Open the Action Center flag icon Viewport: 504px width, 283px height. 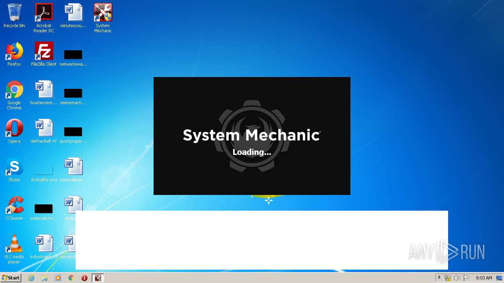pyautogui.click(x=467, y=278)
